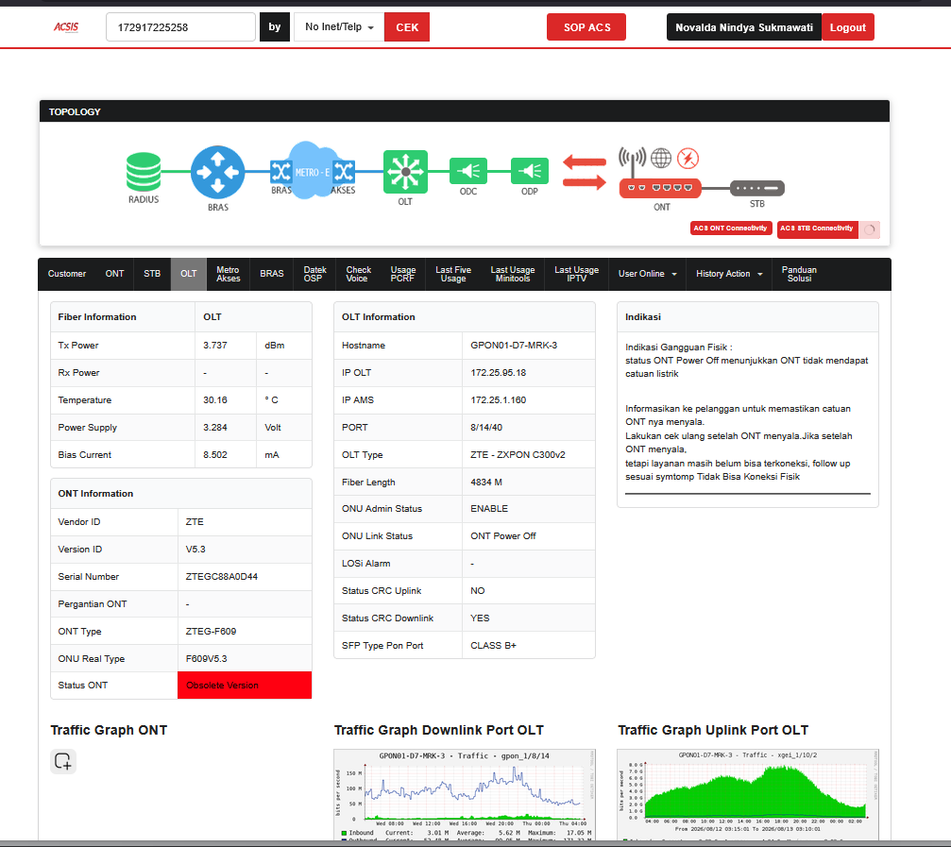Click the red bidirectional arrows icon
The width and height of the screenshot is (951, 847).
pos(584,172)
